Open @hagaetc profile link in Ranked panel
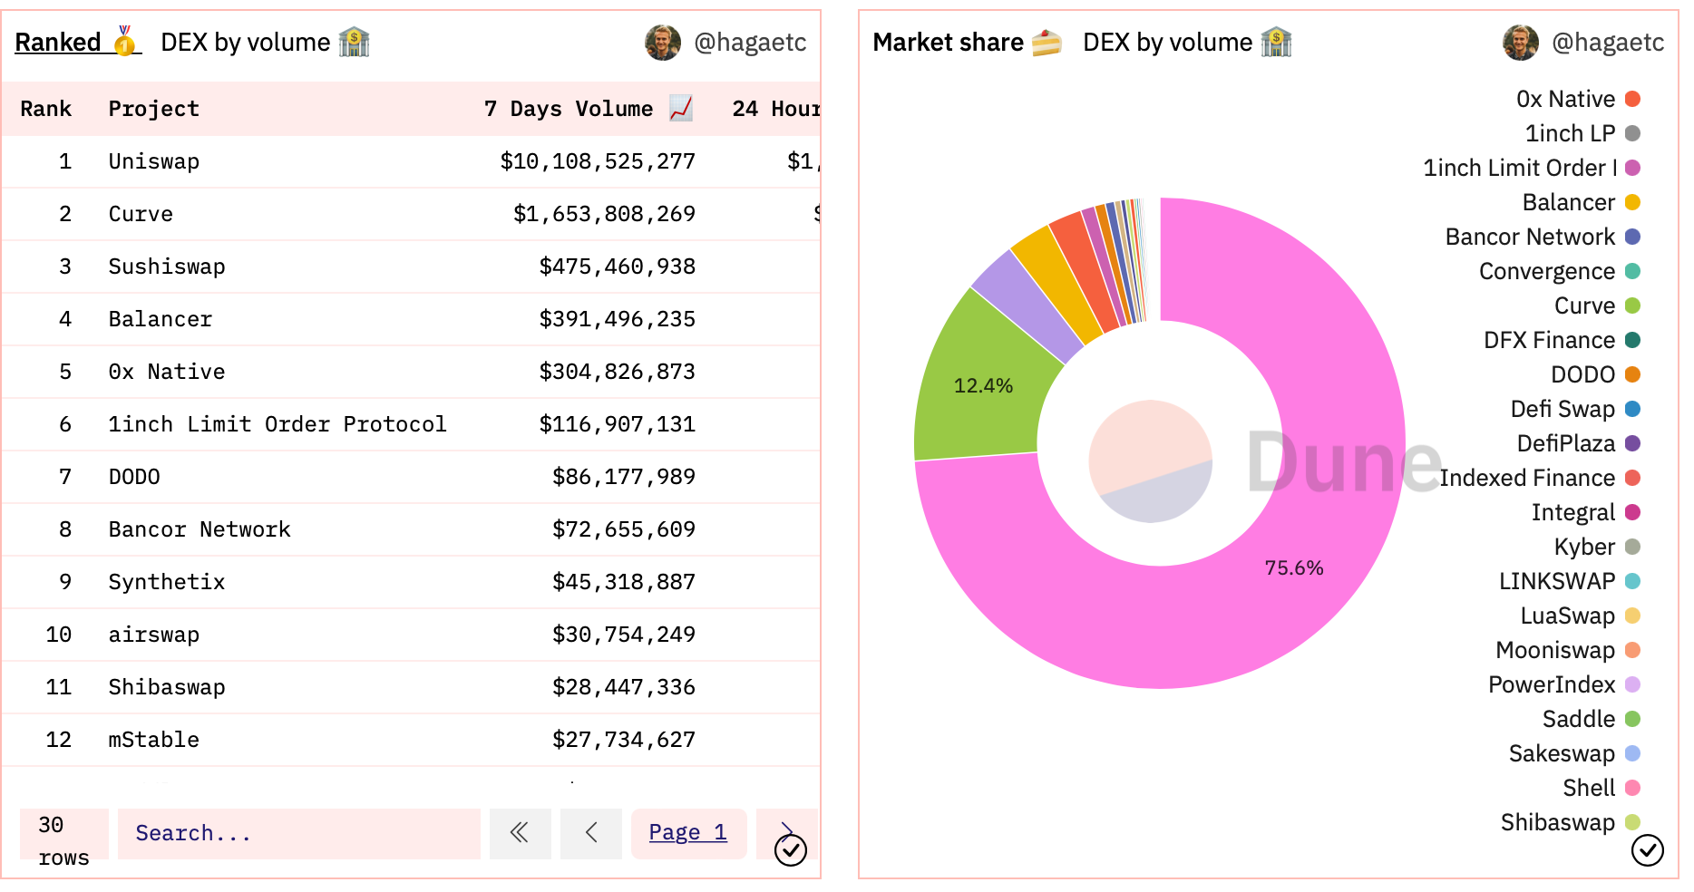Image resolution: width=1694 pixels, height=892 pixels. coord(750,43)
